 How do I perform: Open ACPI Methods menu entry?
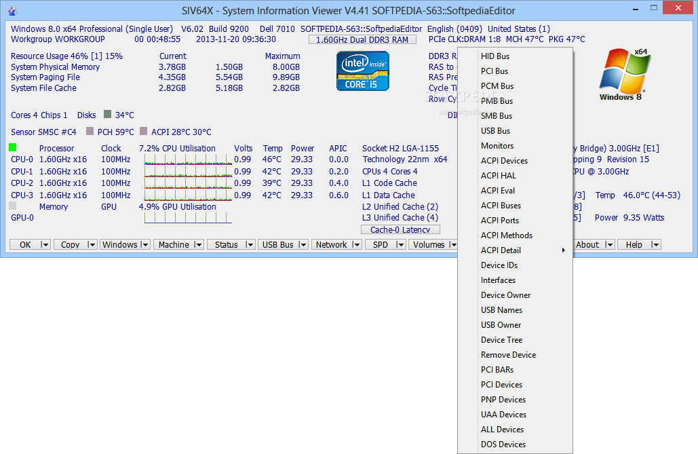coord(515,235)
